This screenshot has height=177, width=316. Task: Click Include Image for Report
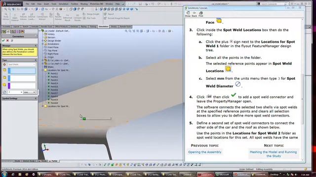coord(117,18)
